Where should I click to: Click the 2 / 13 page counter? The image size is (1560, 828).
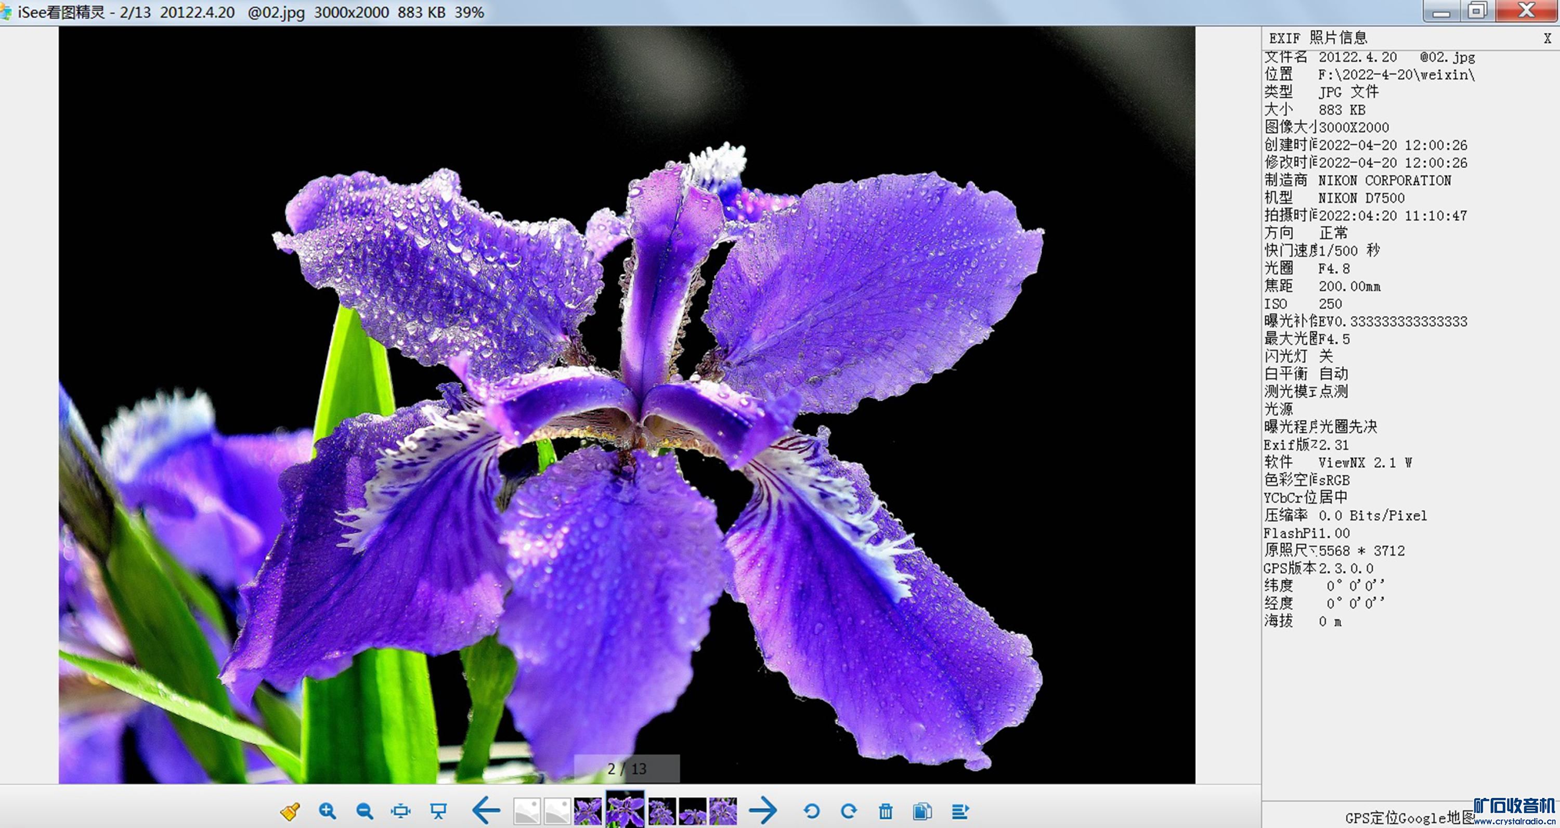coord(627,769)
